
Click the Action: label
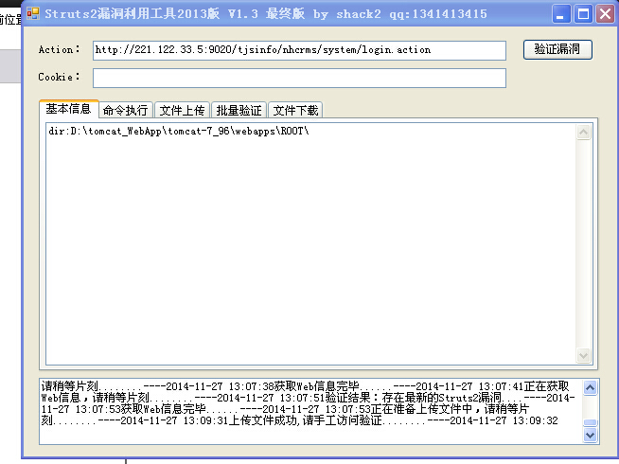60,50
